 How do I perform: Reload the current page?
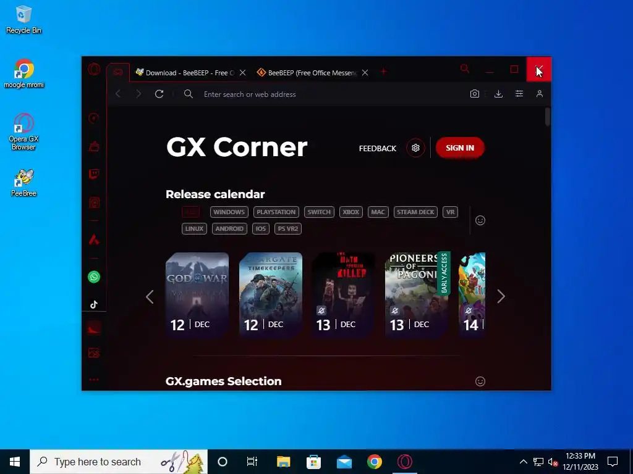click(159, 94)
